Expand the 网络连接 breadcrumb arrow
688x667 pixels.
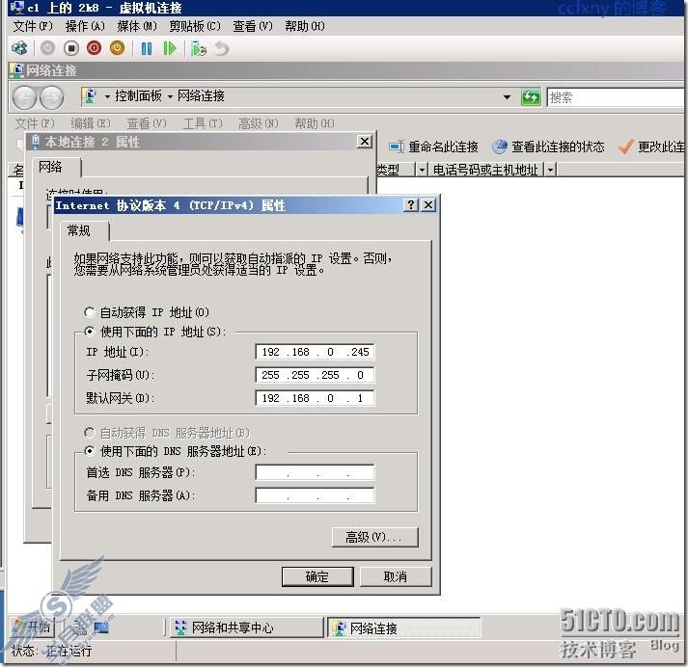(170, 96)
